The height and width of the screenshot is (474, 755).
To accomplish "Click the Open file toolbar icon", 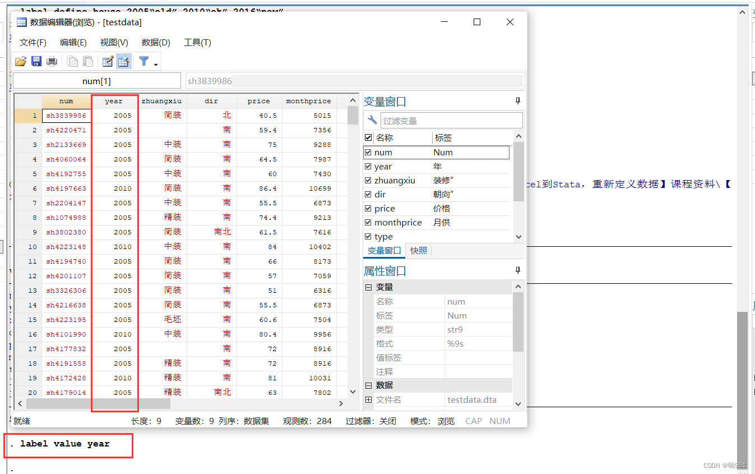I will (21, 61).
